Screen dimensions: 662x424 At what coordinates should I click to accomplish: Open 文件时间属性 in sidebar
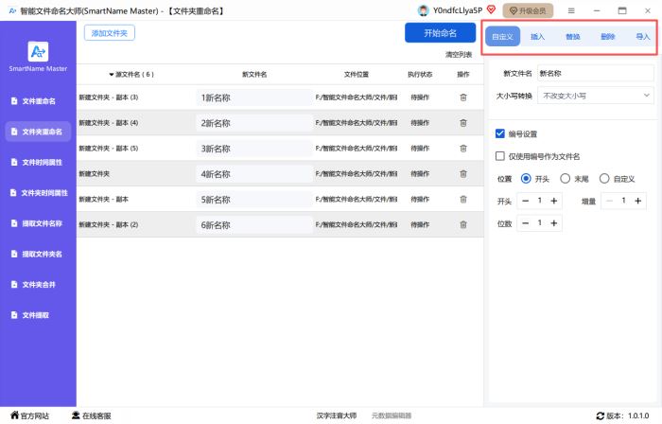click(x=38, y=162)
